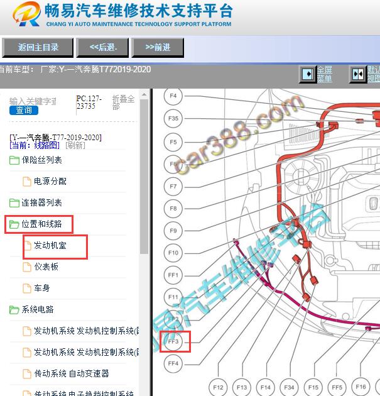Viewport: 380px width, 396px height.
Task: Select connector label F4 in diagram
Action: (x=173, y=96)
